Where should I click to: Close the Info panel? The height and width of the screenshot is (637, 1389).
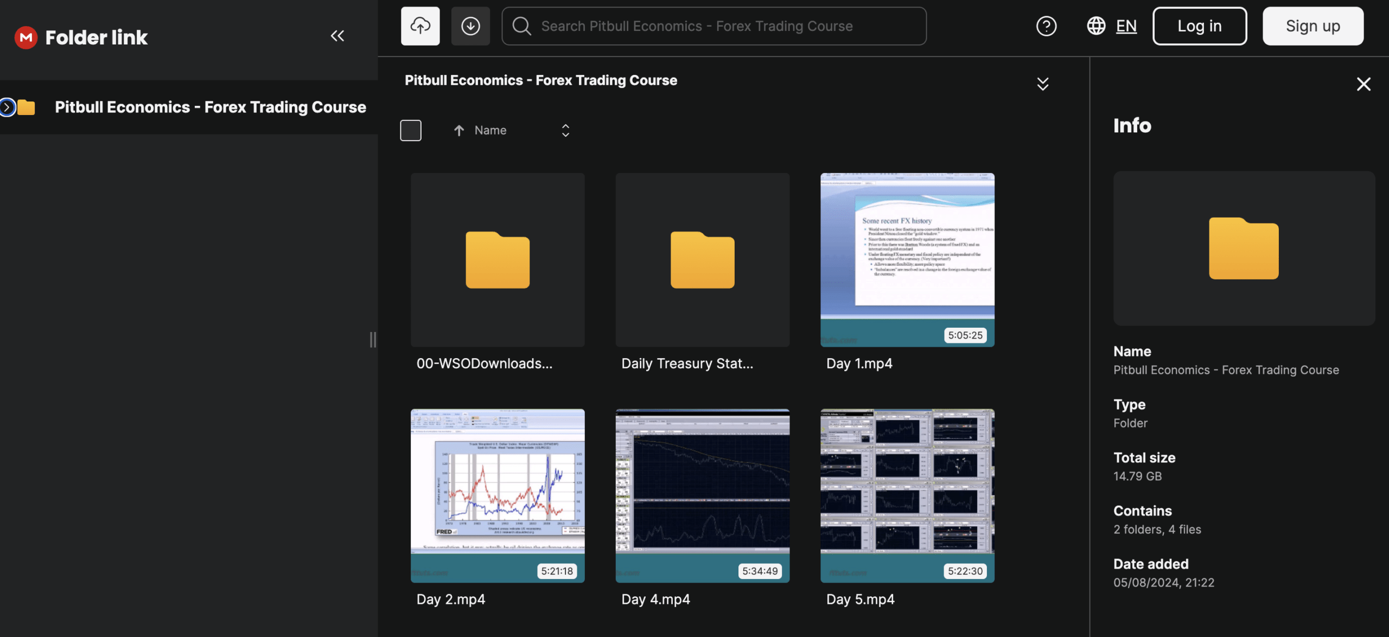pos(1363,84)
